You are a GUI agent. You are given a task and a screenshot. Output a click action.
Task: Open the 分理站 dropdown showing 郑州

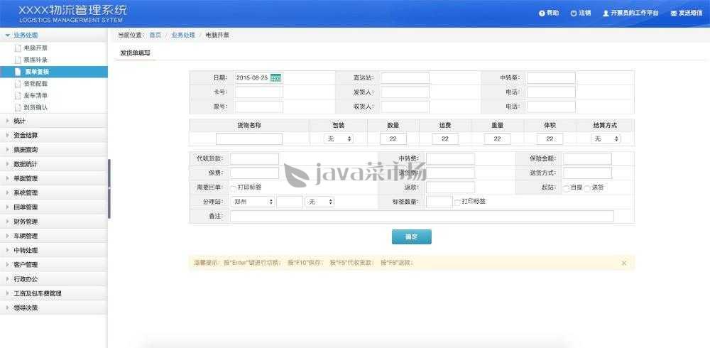pyautogui.click(x=253, y=202)
